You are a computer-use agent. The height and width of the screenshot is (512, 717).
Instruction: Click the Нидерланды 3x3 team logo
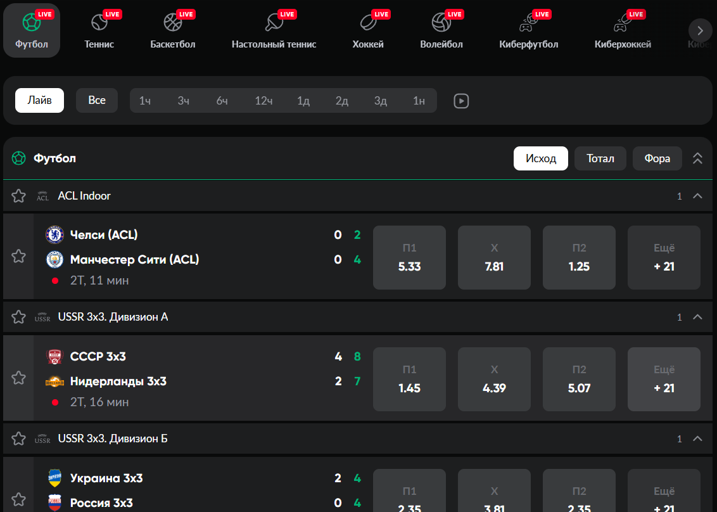coord(55,381)
